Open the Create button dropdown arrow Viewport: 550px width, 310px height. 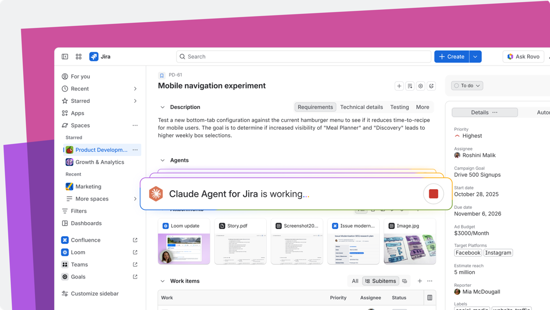coord(475,56)
